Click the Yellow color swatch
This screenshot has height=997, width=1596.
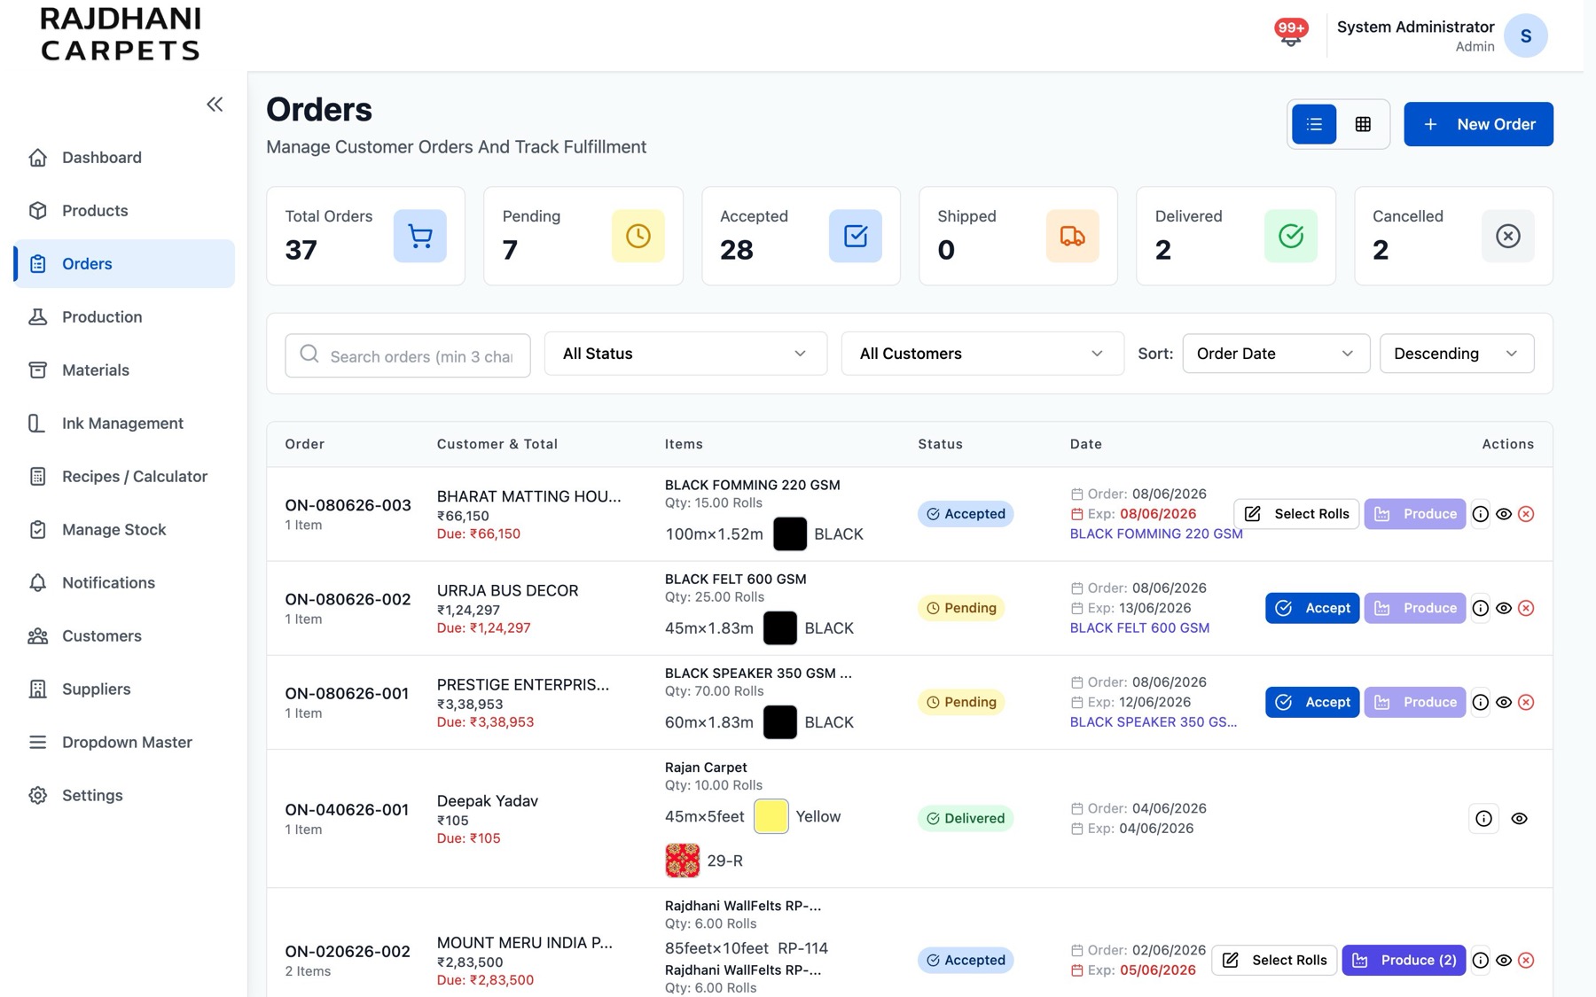point(771,816)
